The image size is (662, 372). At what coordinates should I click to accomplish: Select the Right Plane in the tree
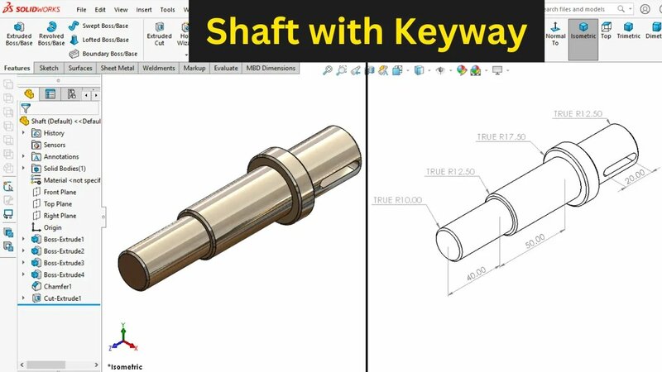point(55,216)
